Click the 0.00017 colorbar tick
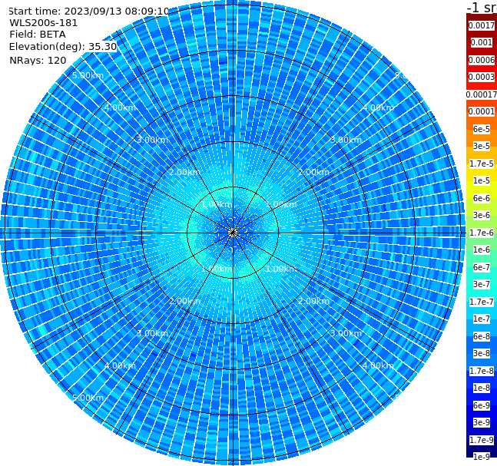Screen dimensions: 497x466 point(482,94)
